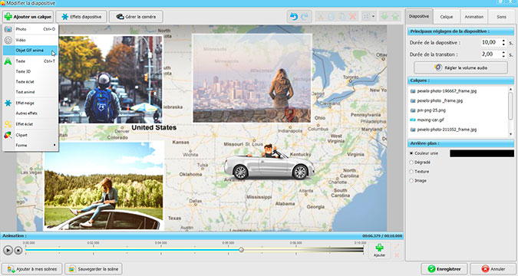Select the woman on car photo
This screenshot has width=518, height=276.
pyautogui.click(x=104, y=186)
